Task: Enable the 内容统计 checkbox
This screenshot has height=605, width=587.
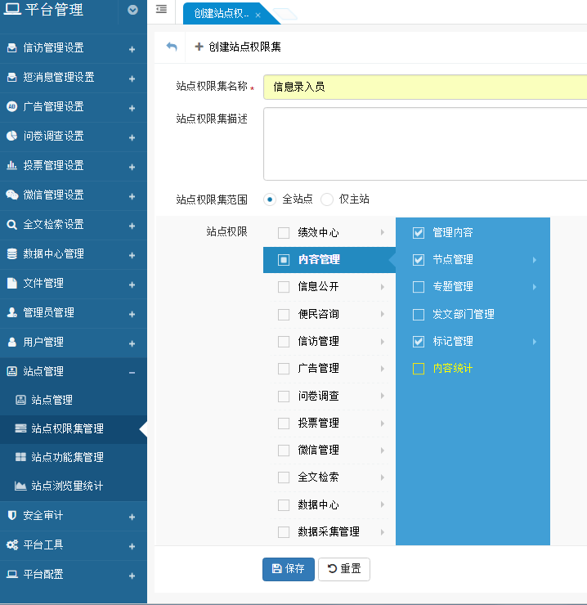Action: click(x=419, y=369)
